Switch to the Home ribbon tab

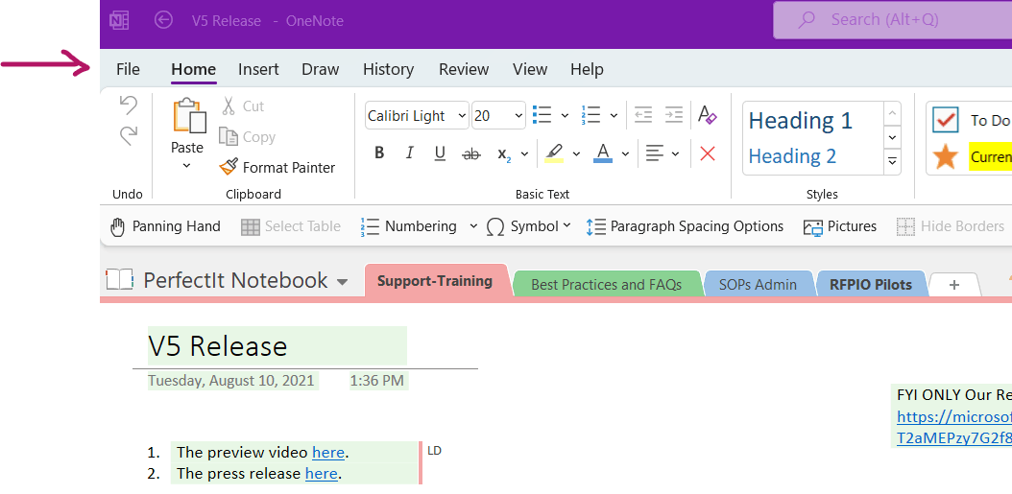[194, 69]
